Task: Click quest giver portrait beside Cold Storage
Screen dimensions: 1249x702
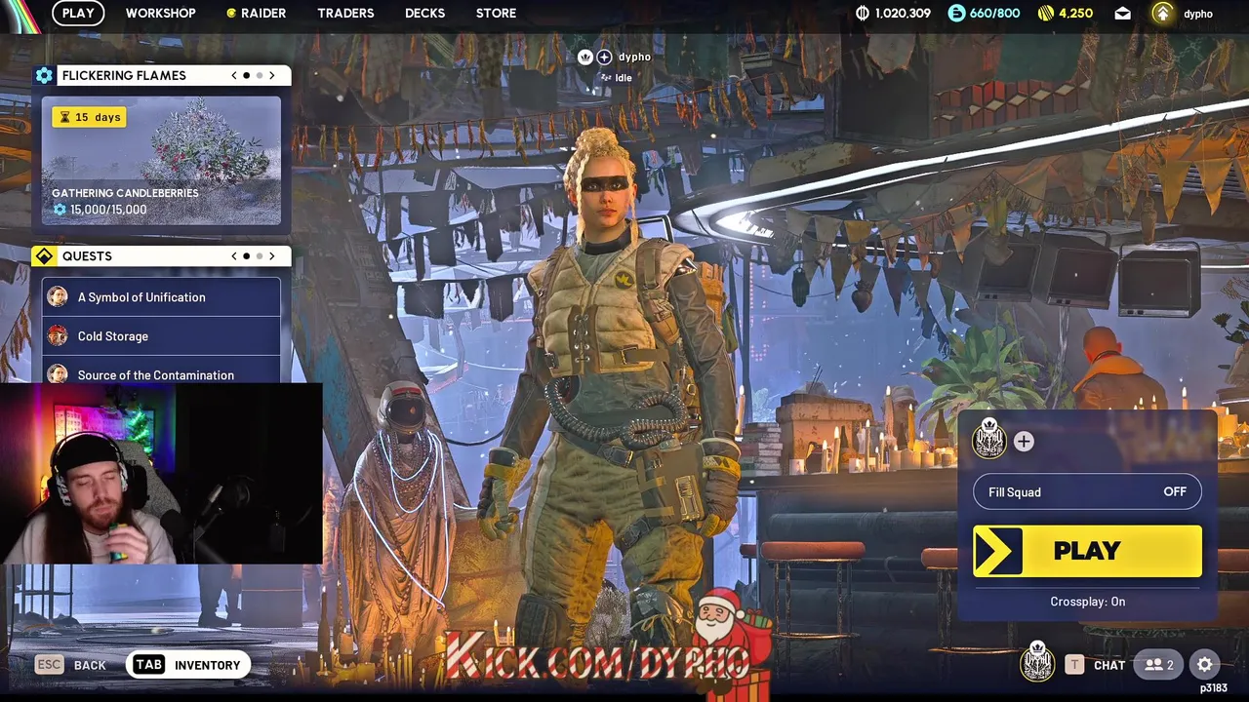Action: (x=58, y=335)
